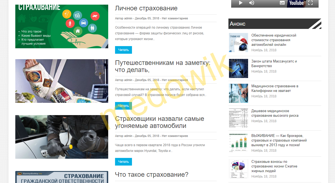Click thumbnail beside 'Обеспечение юридической стоимости' announcement
The height and width of the screenshot is (183, 335).
click(x=239, y=43)
